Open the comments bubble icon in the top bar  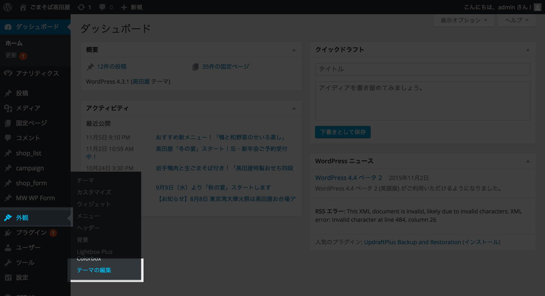[102, 8]
